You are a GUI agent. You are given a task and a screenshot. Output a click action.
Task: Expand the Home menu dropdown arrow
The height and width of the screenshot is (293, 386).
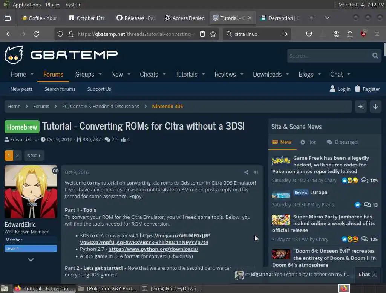click(x=32, y=74)
